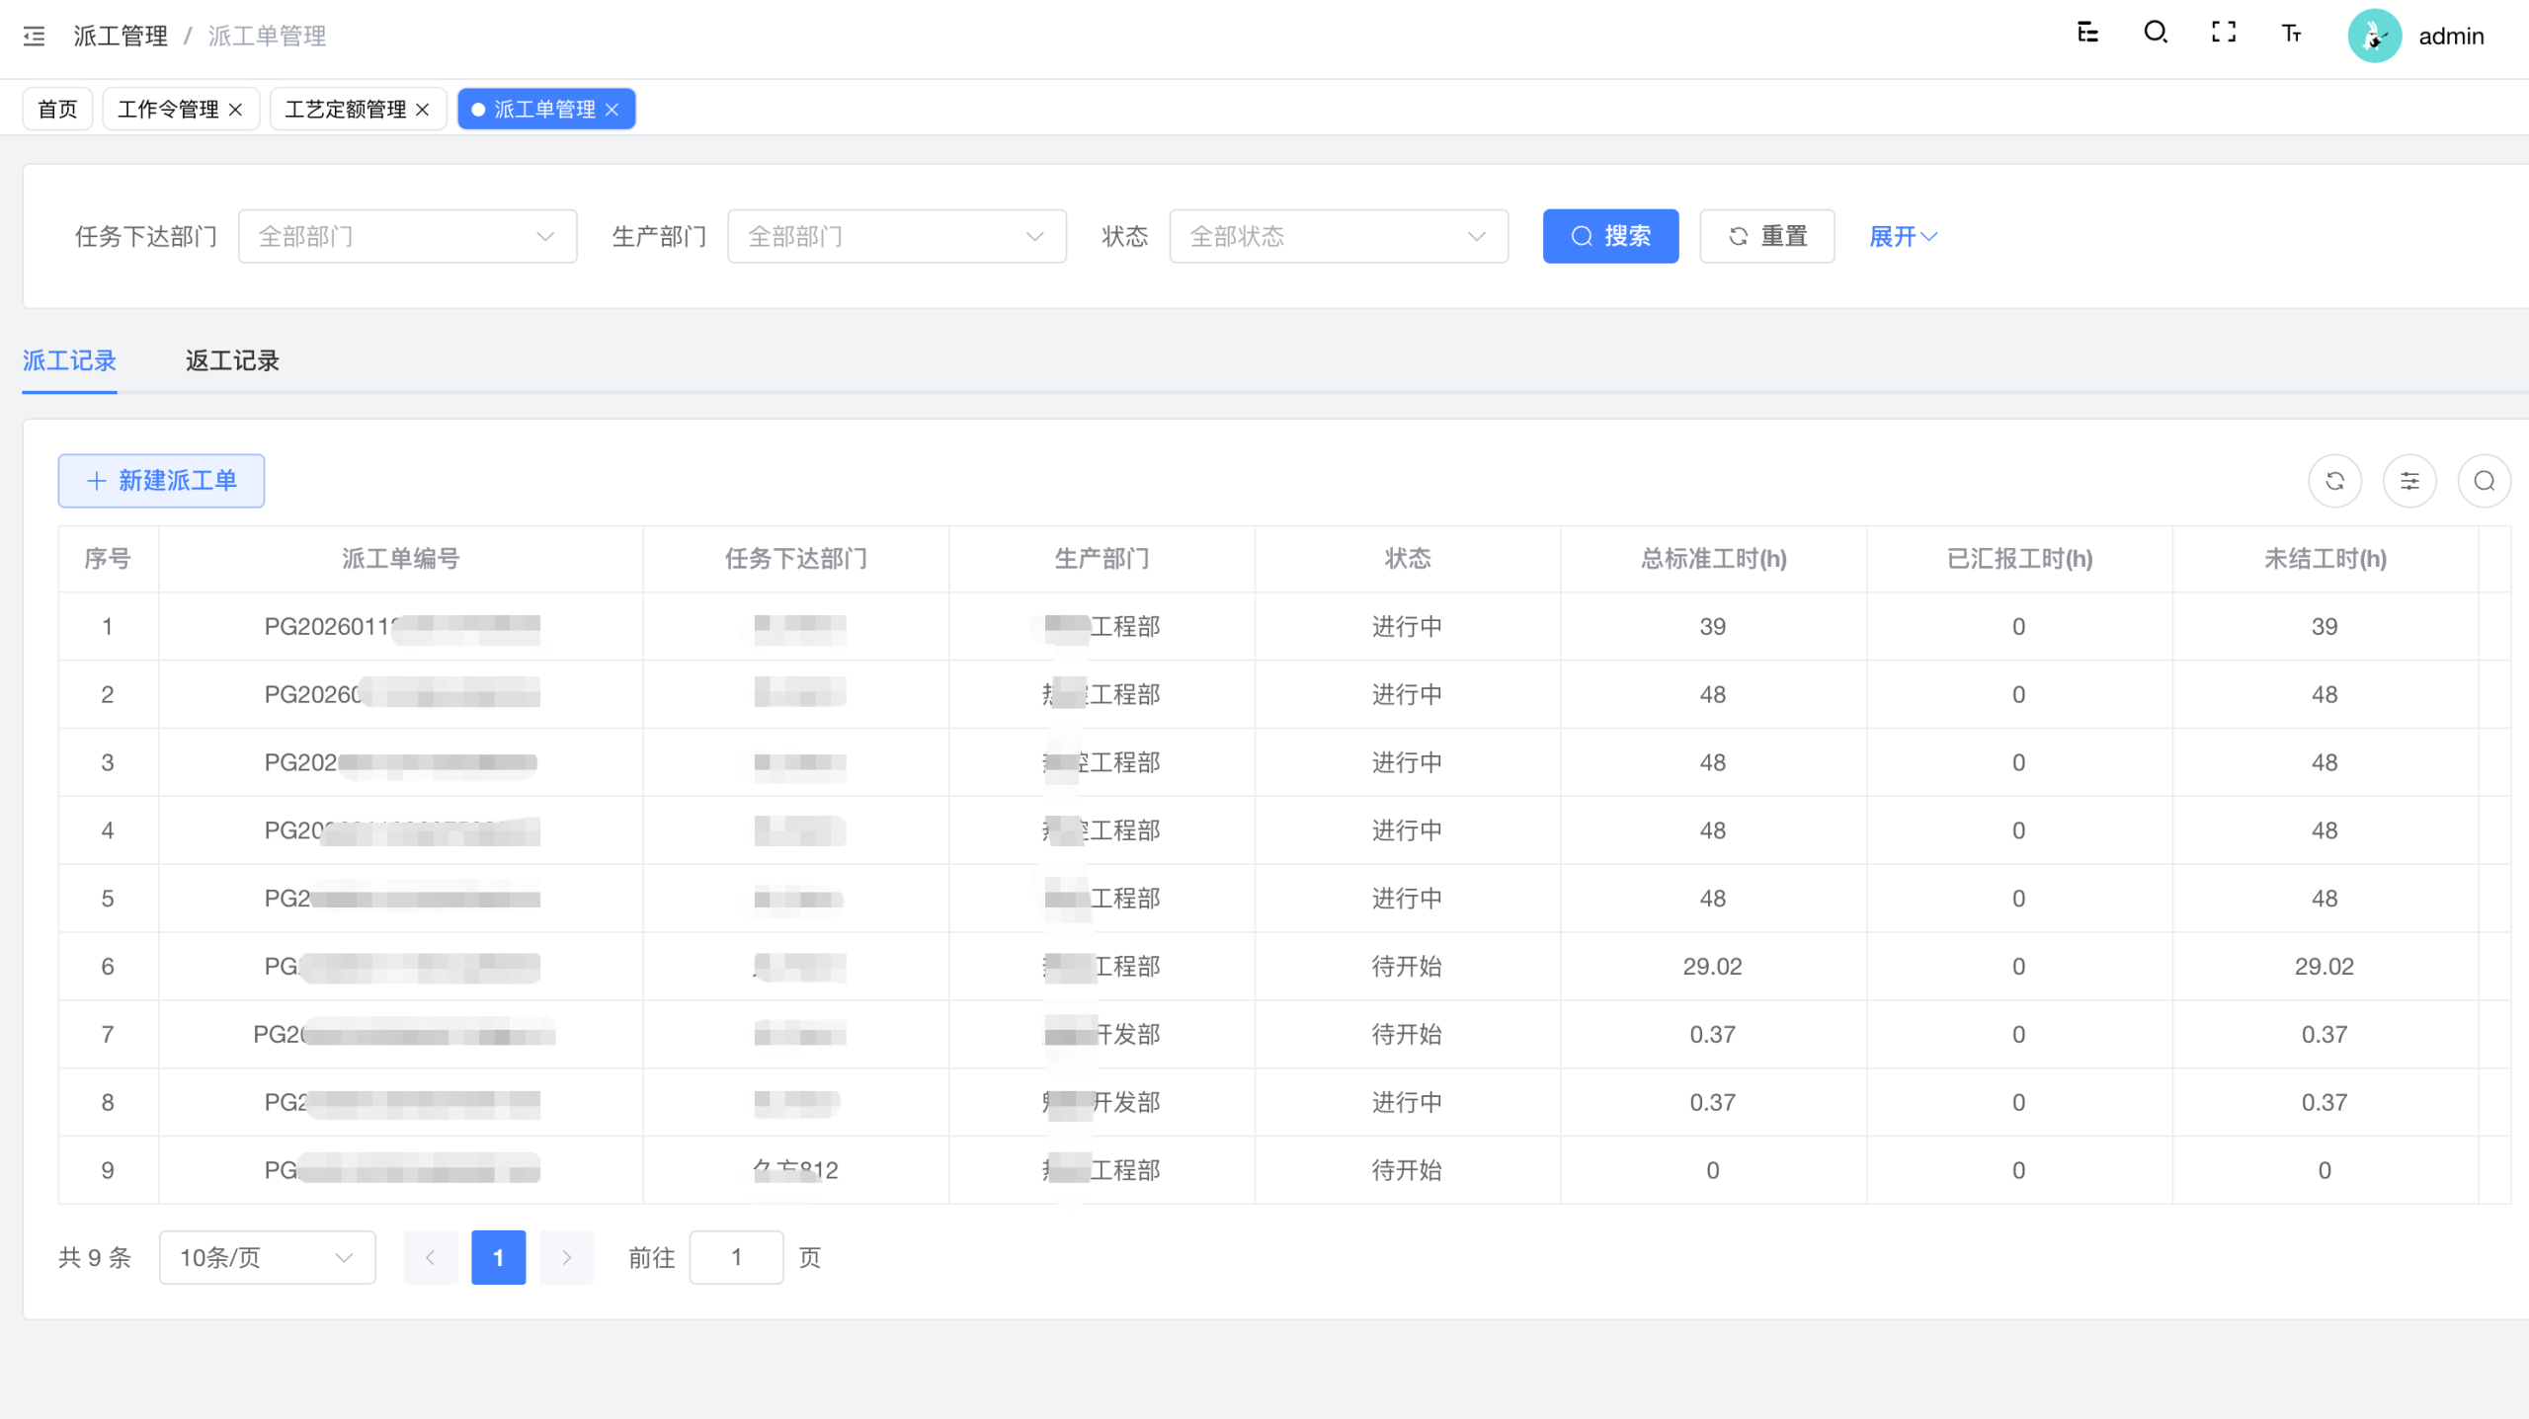The width and height of the screenshot is (2529, 1419).
Task: Click the 总标准工时(h) column header
Action: tap(1714, 559)
